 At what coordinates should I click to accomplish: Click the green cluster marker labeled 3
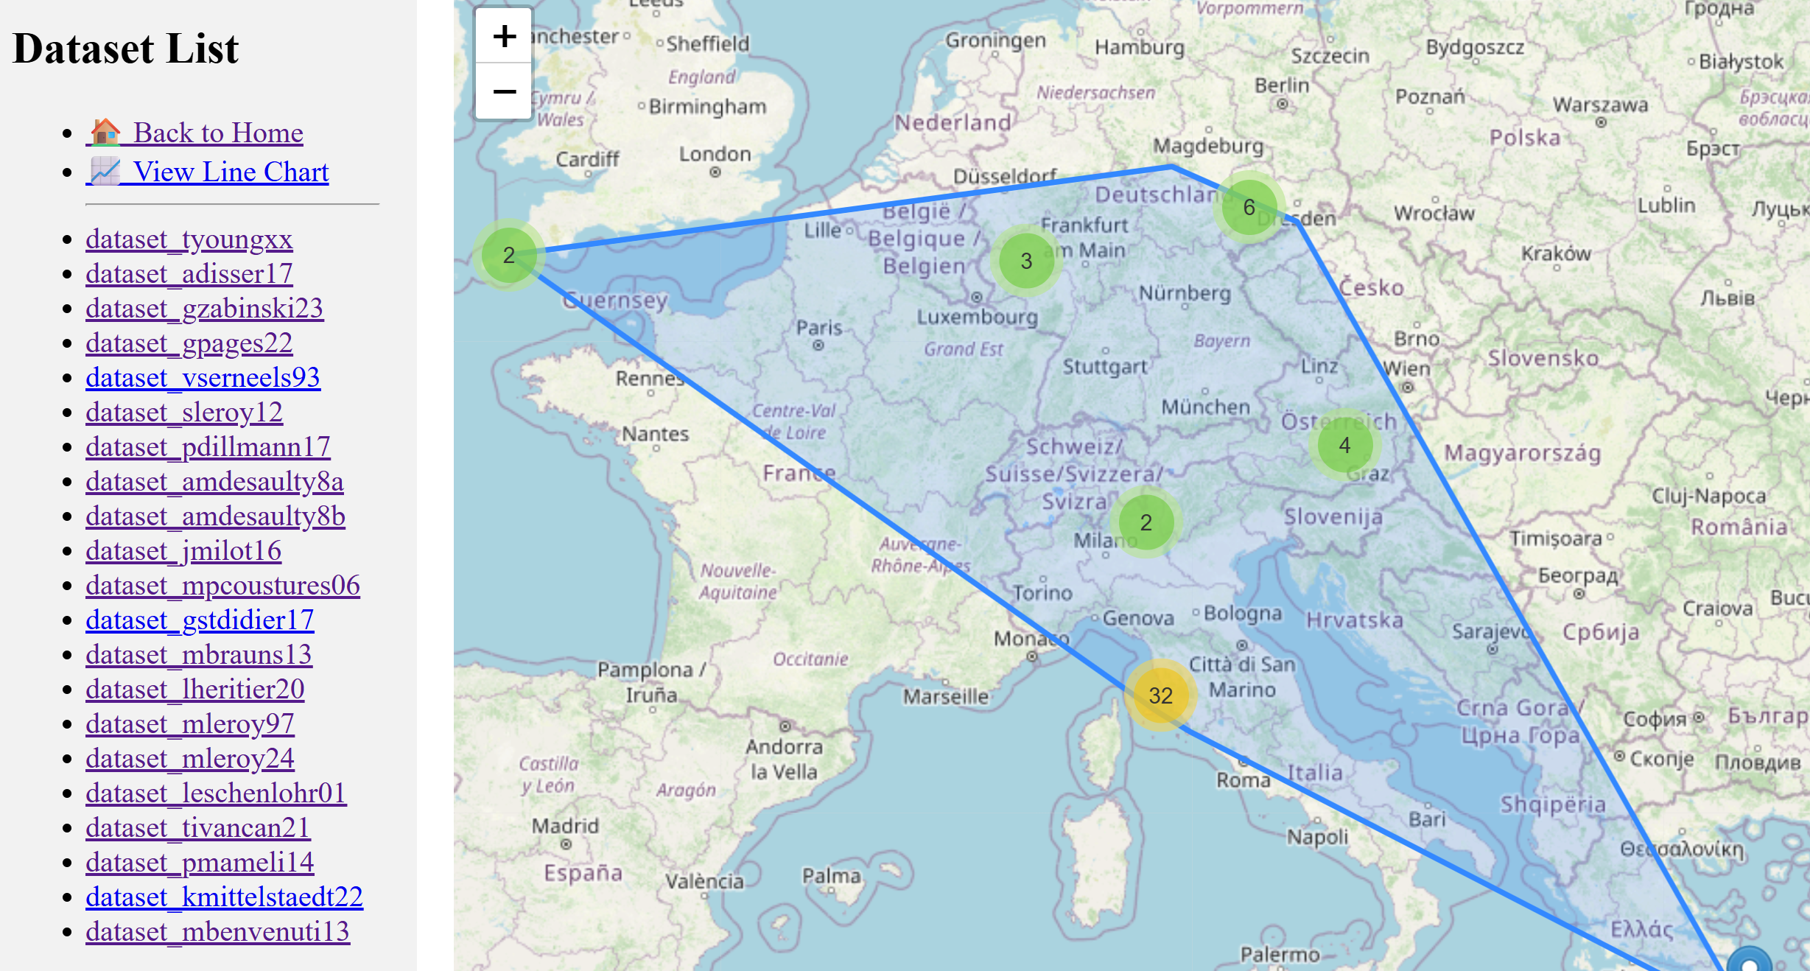1025,260
